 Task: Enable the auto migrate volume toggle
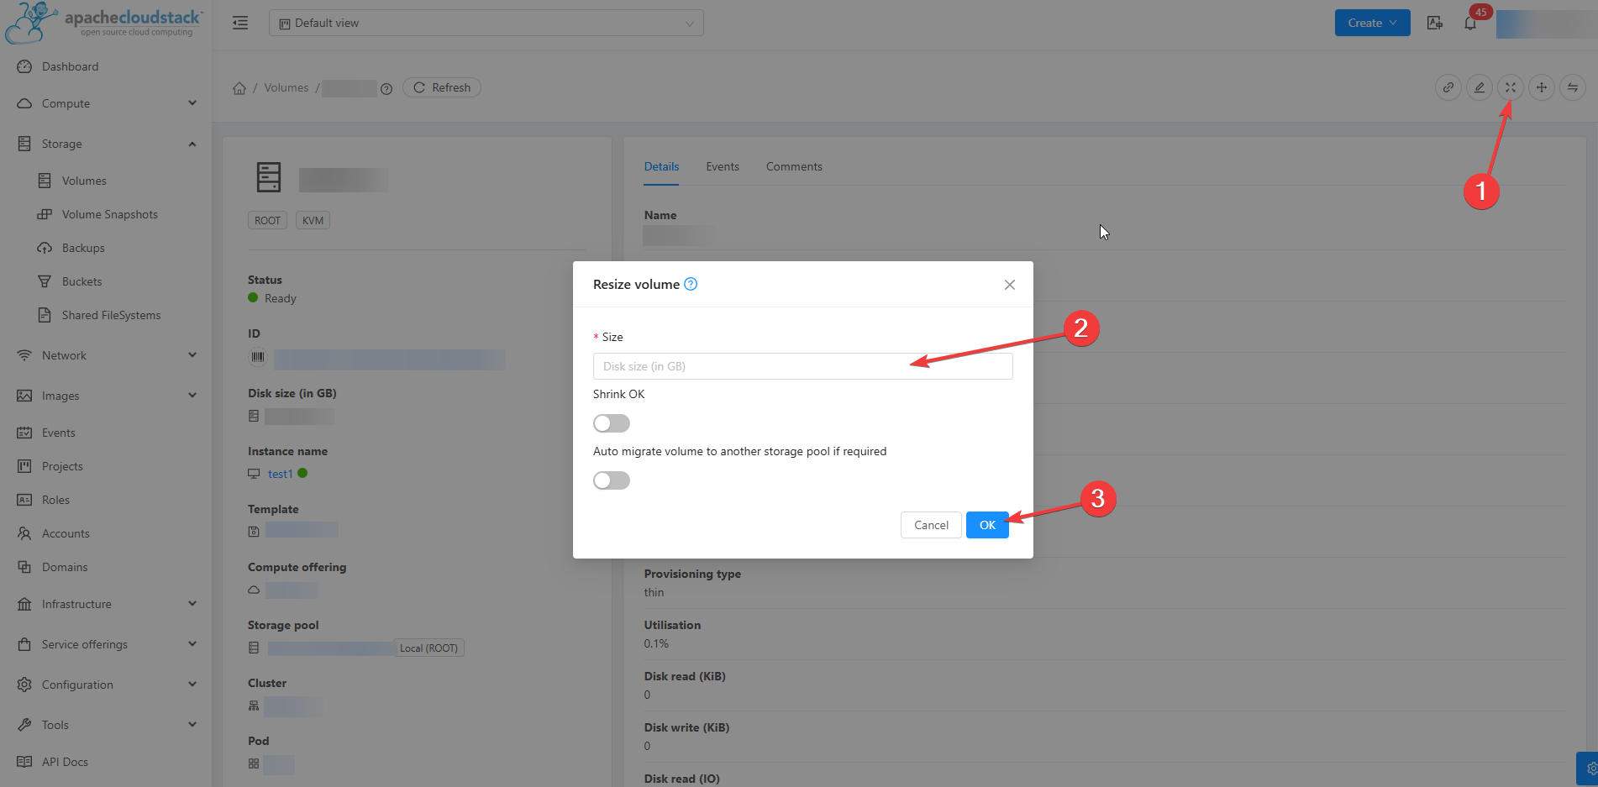point(611,480)
